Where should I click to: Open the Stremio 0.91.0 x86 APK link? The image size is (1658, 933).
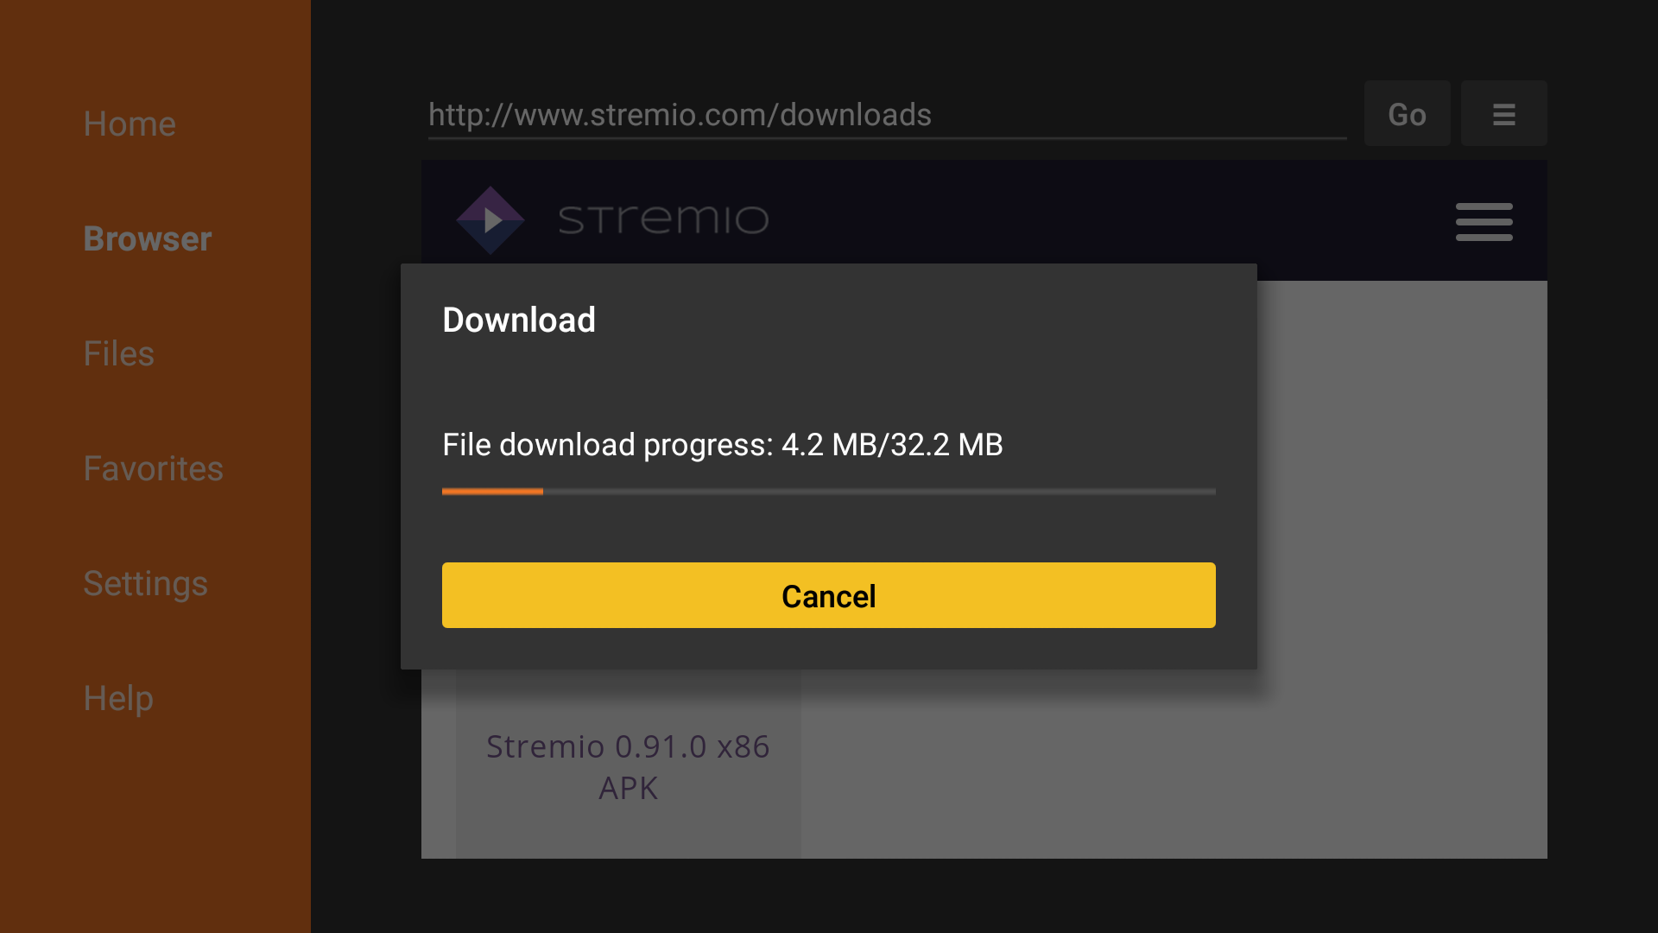(x=628, y=767)
